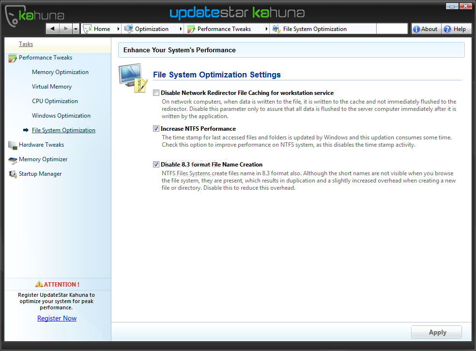Go to Home breadcrumb label

click(x=102, y=29)
